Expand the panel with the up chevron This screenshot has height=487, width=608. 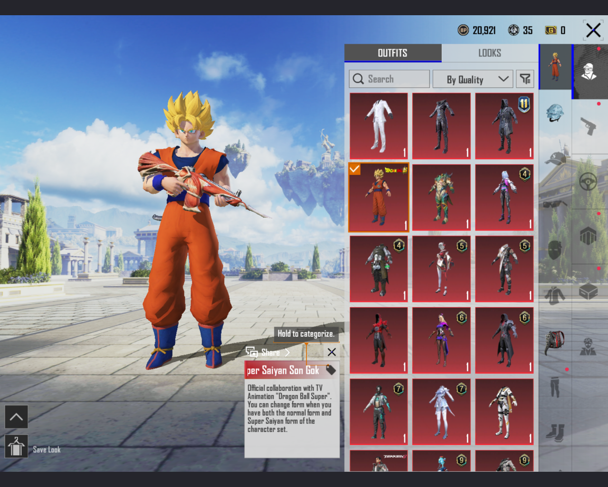click(x=16, y=417)
